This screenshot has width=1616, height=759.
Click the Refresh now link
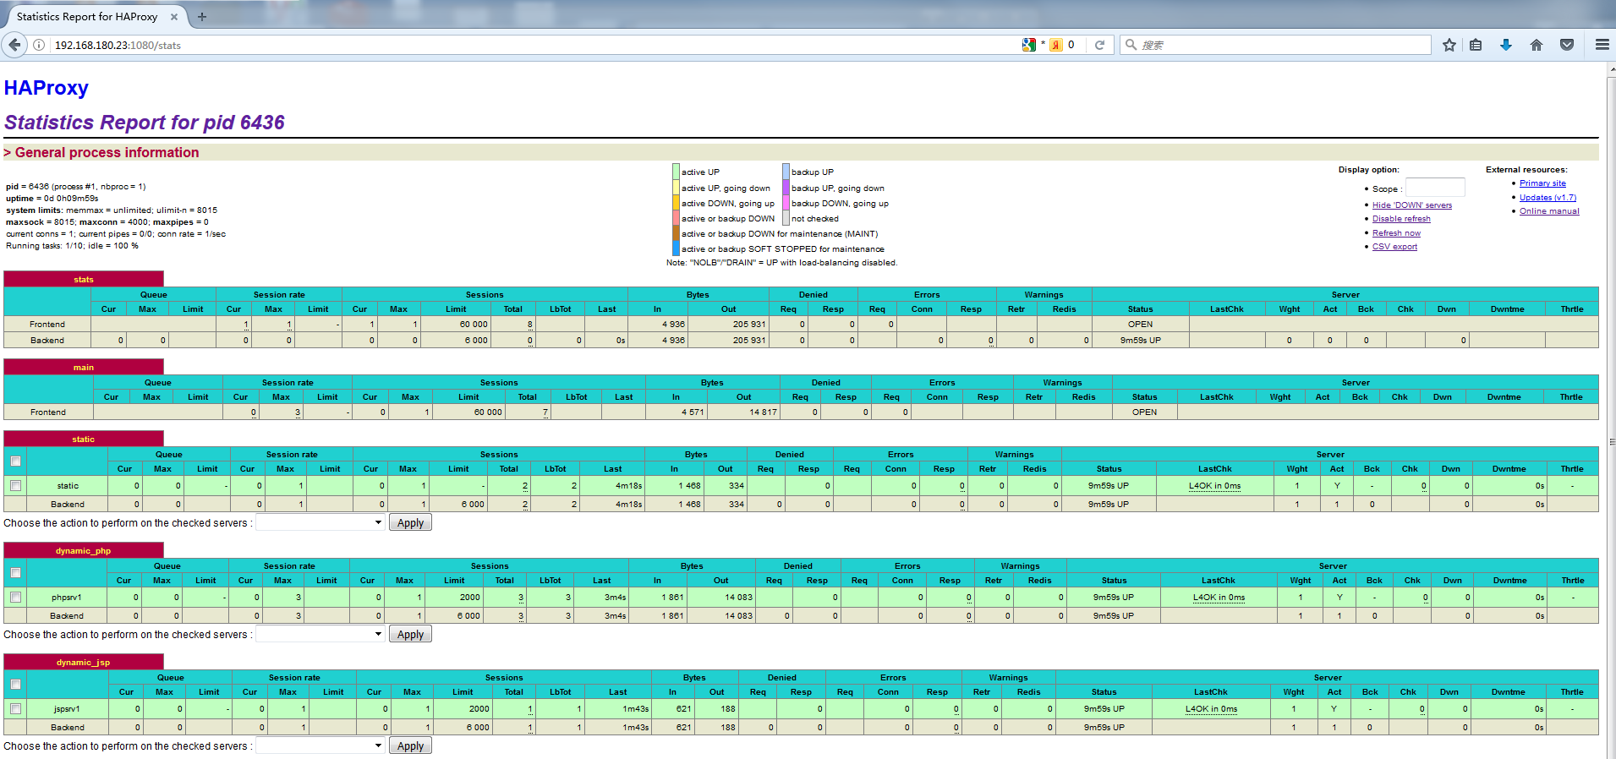[1396, 233]
